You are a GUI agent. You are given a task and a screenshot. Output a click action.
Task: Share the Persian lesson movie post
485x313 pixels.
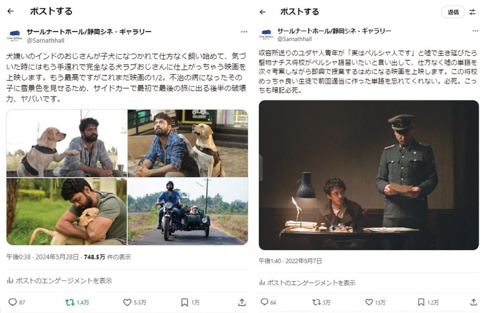474,302
